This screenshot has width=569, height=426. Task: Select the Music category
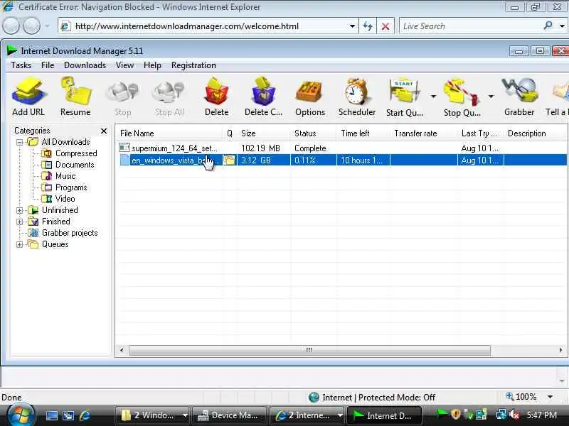(65, 176)
